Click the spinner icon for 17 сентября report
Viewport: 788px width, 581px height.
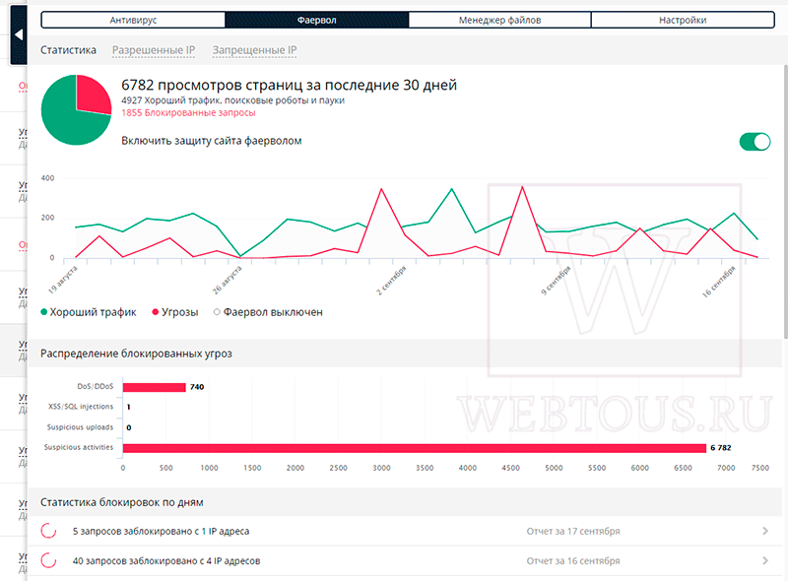48,531
